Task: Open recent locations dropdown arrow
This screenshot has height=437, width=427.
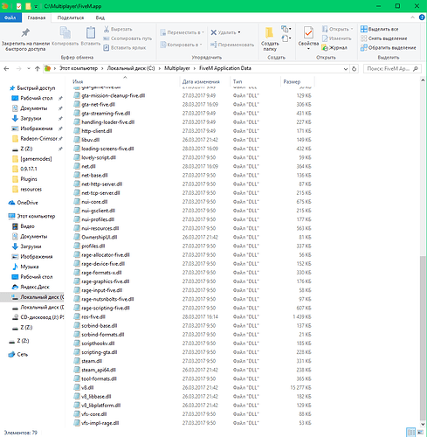Action: (x=28, y=69)
